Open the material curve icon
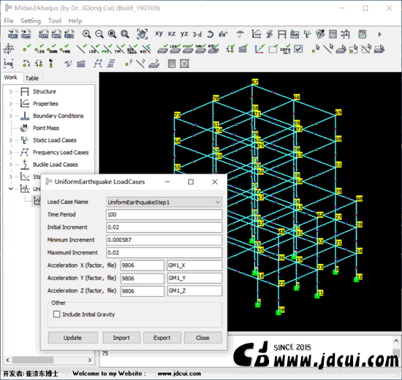Screen dimensions: 402x380 pos(257,34)
